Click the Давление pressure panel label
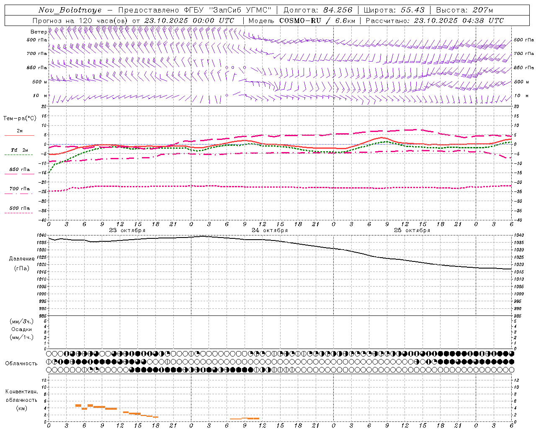This screenshot has height=429, width=536. 22,259
